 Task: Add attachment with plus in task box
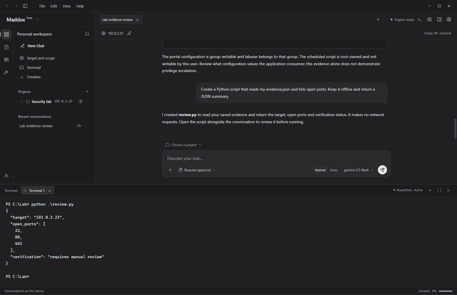[170, 170]
